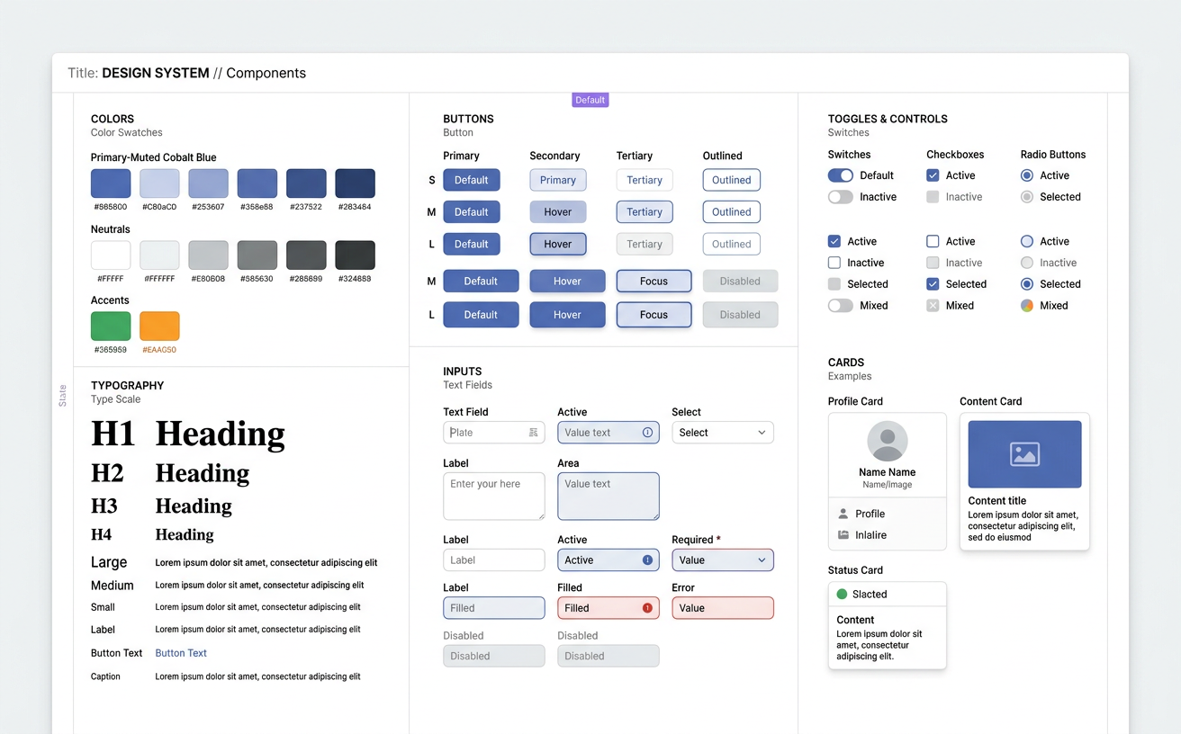Focus the Area textarea

click(609, 497)
